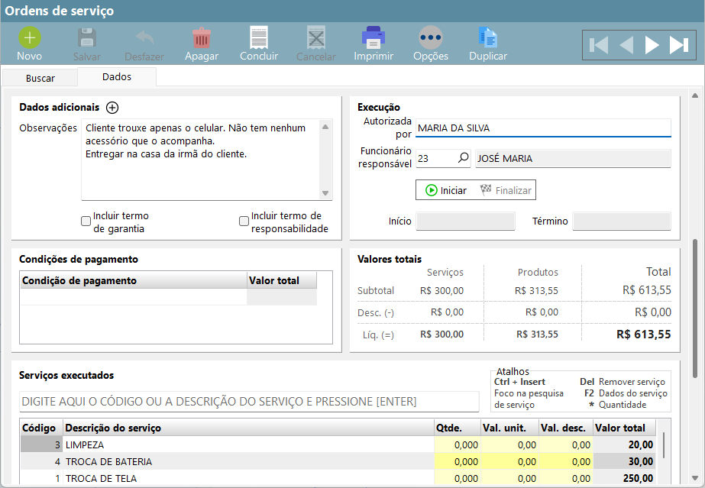Go to the last record arrow
This screenshot has height=488, width=705.
coord(679,45)
